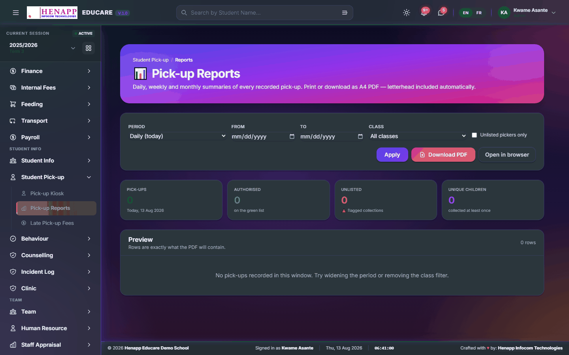Open the From date calendar picker icon
Viewport: 569px width, 355px height.
click(292, 136)
